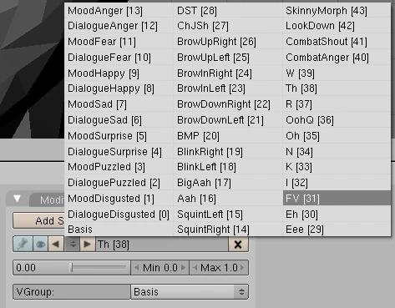Select SkinnyMorph [43] shape key

click(337, 11)
